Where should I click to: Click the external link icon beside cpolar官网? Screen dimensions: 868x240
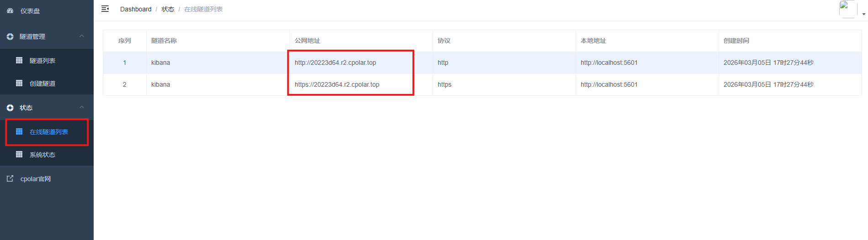(10, 178)
